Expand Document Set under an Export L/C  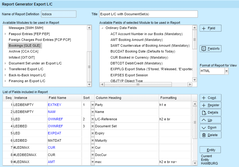point(5,63)
